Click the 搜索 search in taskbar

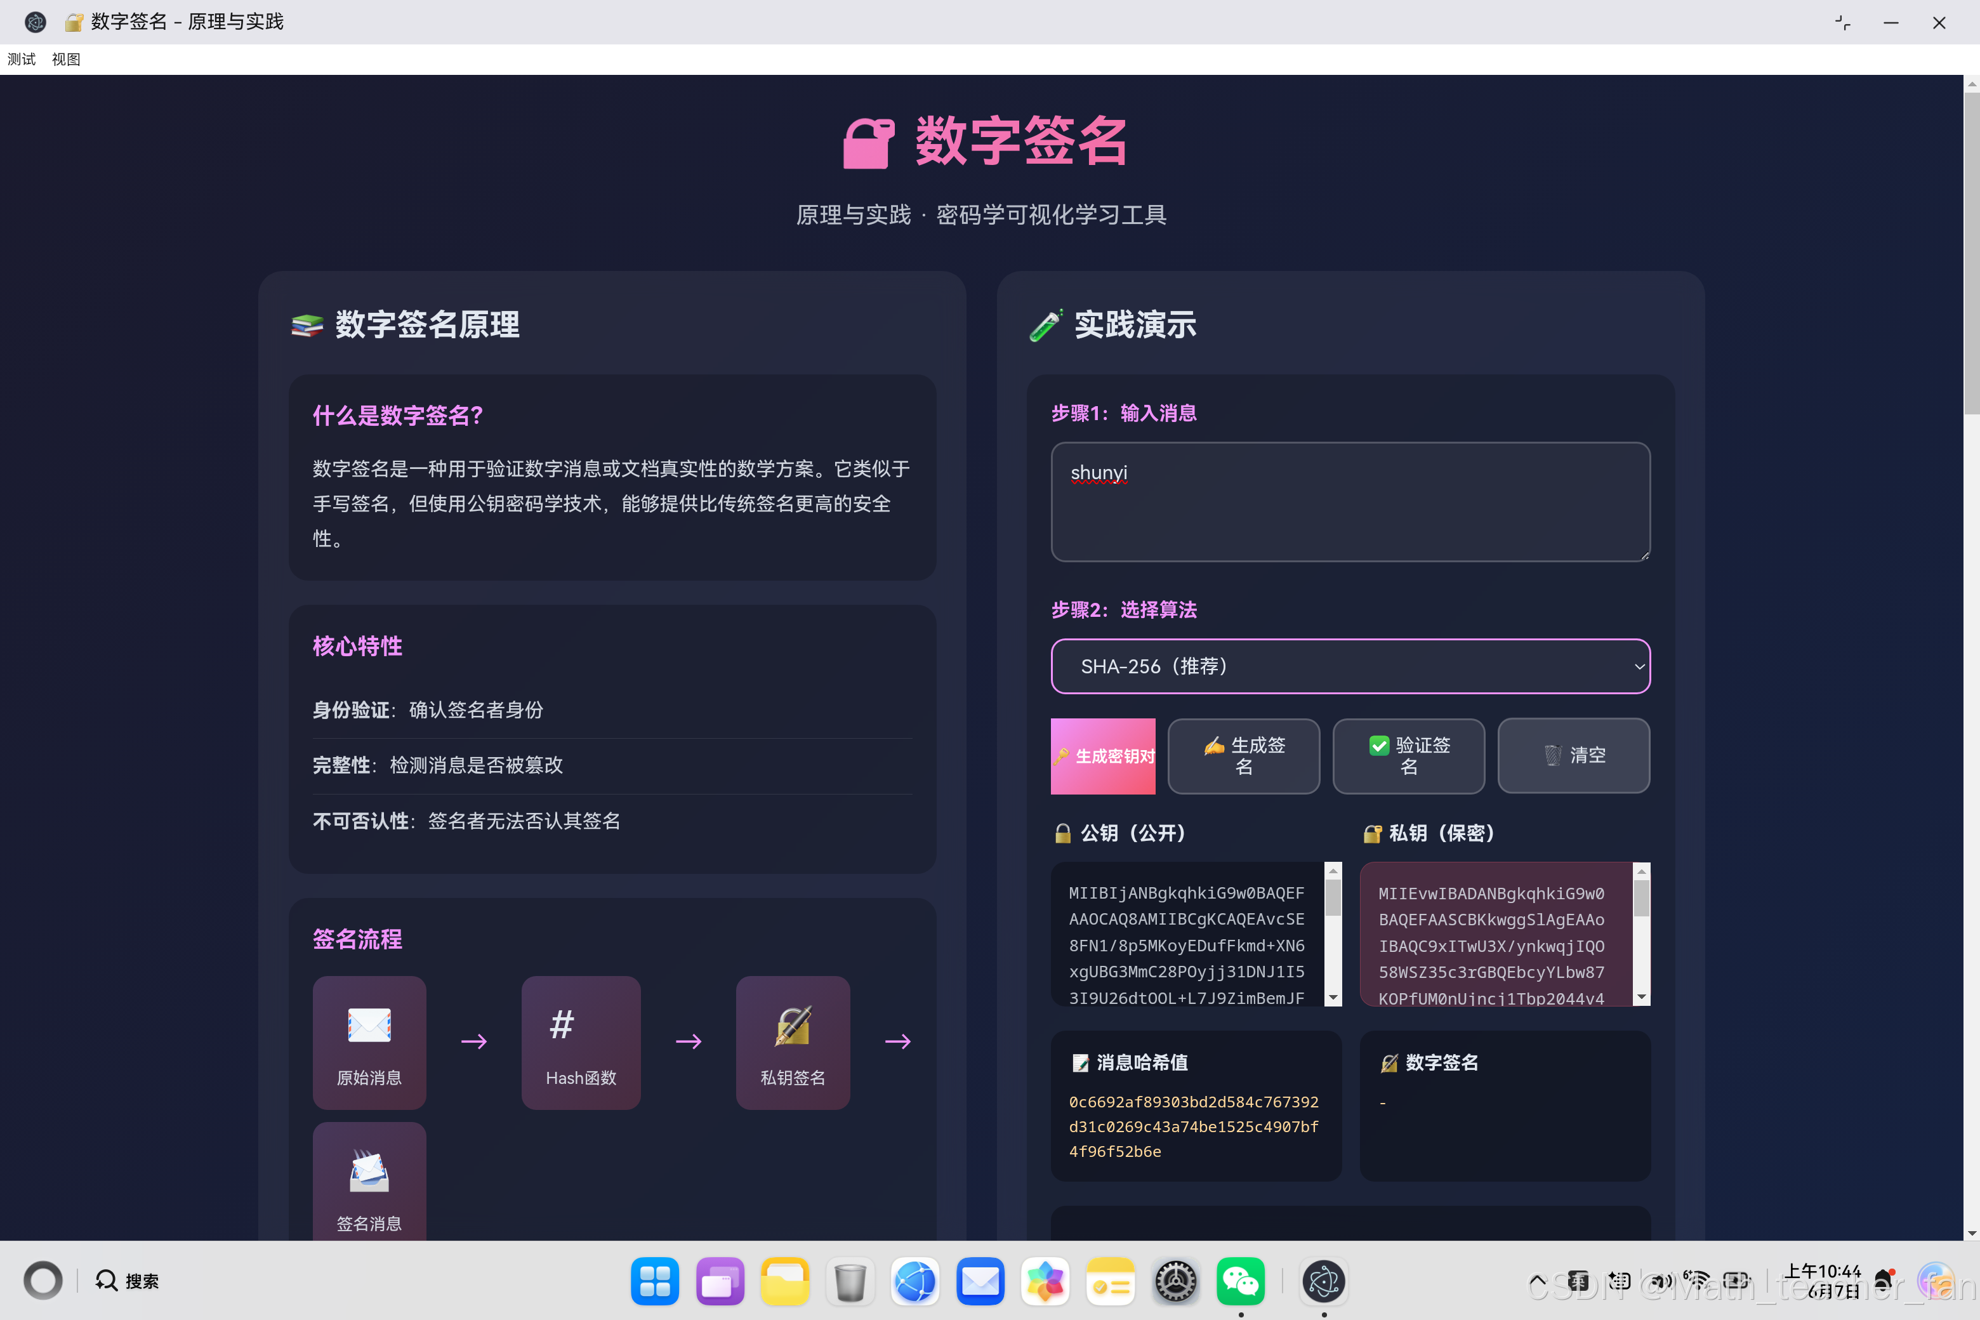click(127, 1281)
